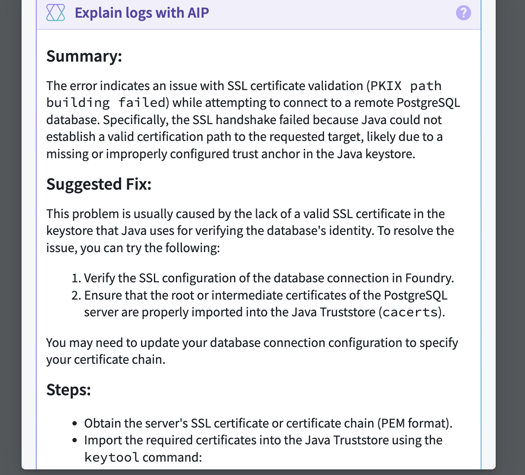Click the dark backdrop left of the dialog
This screenshot has width=525, height=475.
10,237
